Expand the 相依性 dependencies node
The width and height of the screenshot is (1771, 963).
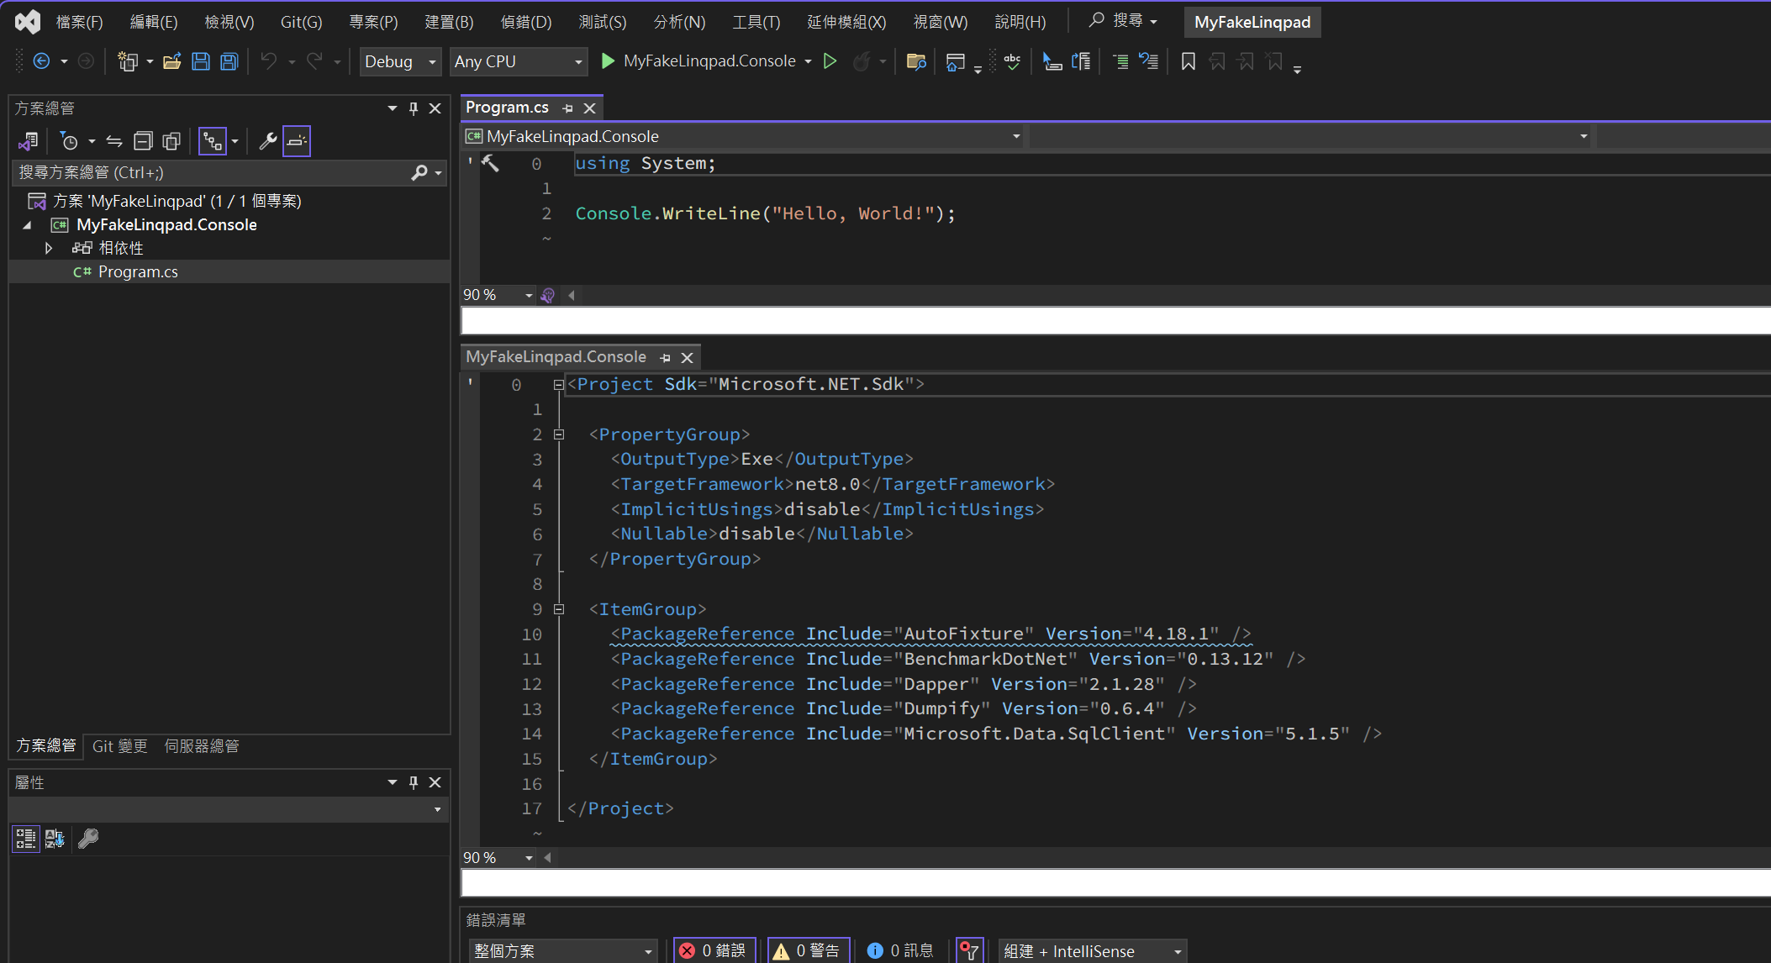tap(49, 248)
